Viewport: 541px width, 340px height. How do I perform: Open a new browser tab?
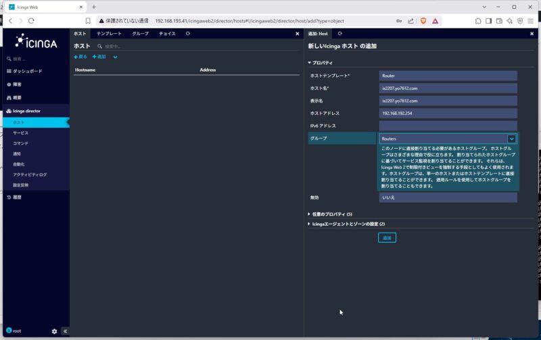tap(94, 7)
